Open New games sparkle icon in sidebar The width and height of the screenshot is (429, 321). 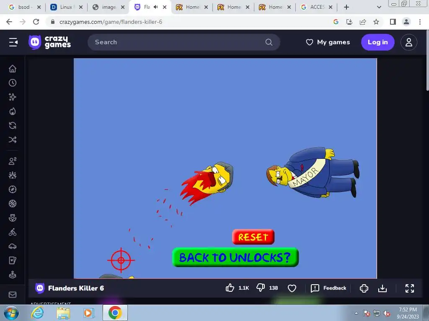13,97
